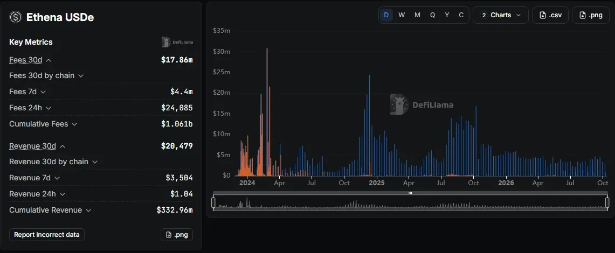This screenshot has width=615, height=253.
Task: Click the $24,085 Fees 24h value
Action: pyautogui.click(x=177, y=108)
